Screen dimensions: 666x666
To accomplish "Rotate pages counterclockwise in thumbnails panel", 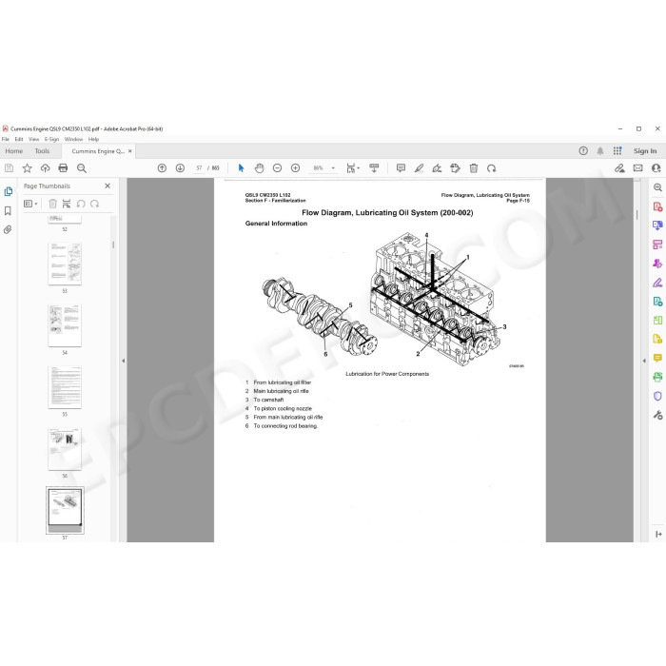I will click(x=81, y=204).
